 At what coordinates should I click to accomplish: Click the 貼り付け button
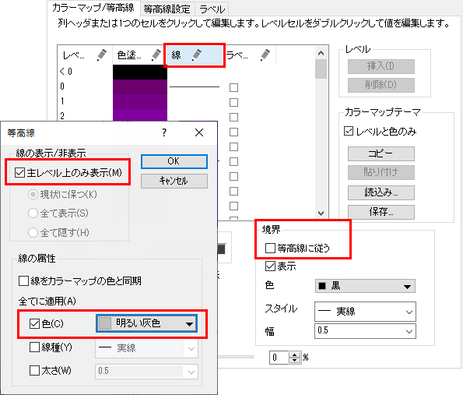click(381, 172)
